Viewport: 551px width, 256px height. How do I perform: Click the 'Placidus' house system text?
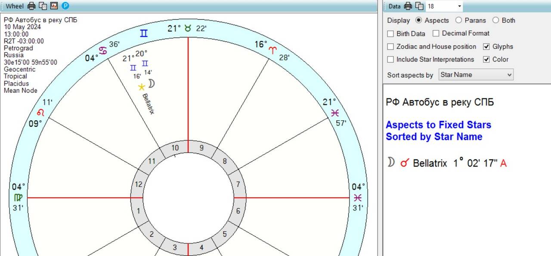[16, 83]
